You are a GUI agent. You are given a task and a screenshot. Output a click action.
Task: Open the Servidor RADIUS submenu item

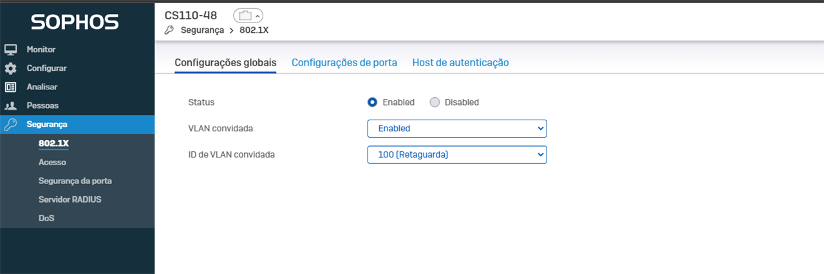[x=70, y=199]
